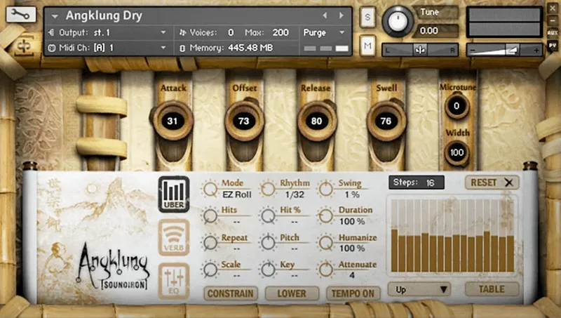The width and height of the screenshot is (561, 318).
Task: Click the Rhythm knob
Action: 268,189
